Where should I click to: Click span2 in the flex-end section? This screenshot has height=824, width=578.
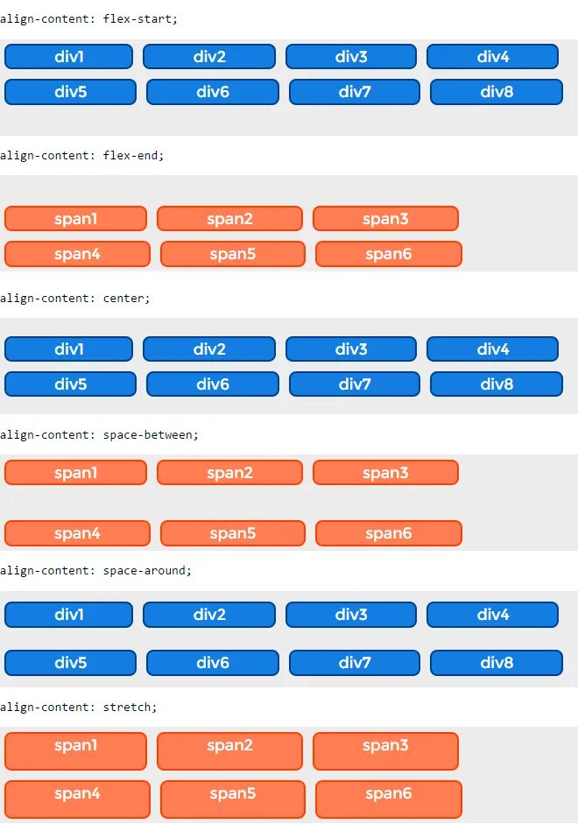229,219
